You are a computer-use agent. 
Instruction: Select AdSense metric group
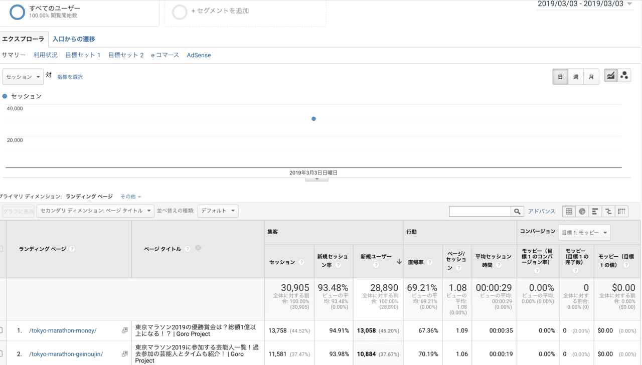tap(199, 55)
